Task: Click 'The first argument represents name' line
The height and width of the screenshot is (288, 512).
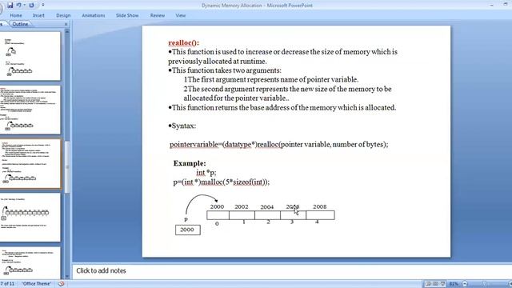Action: tap(271, 80)
